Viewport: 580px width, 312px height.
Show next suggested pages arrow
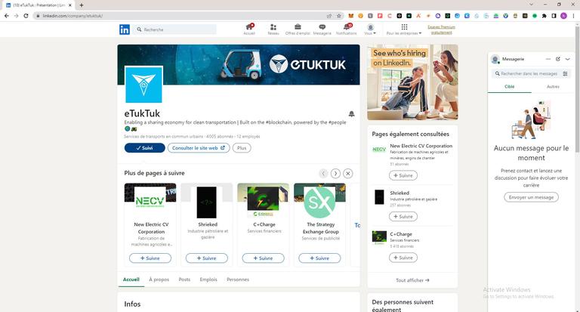pos(335,173)
